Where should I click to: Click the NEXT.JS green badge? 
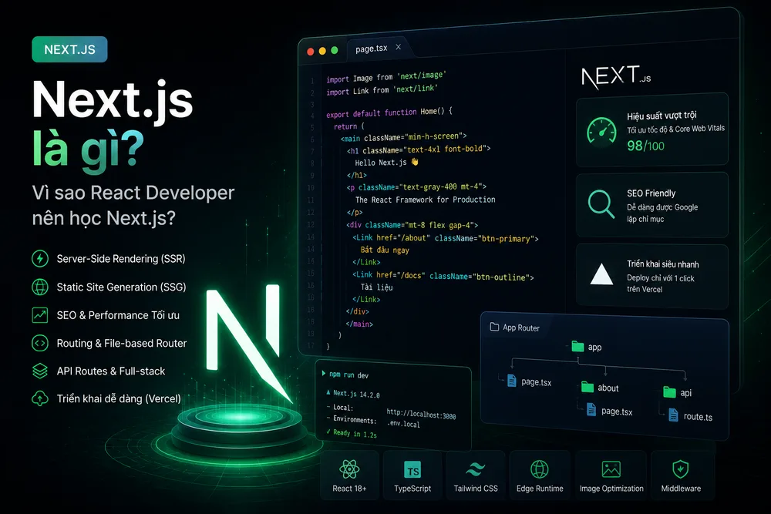click(70, 49)
